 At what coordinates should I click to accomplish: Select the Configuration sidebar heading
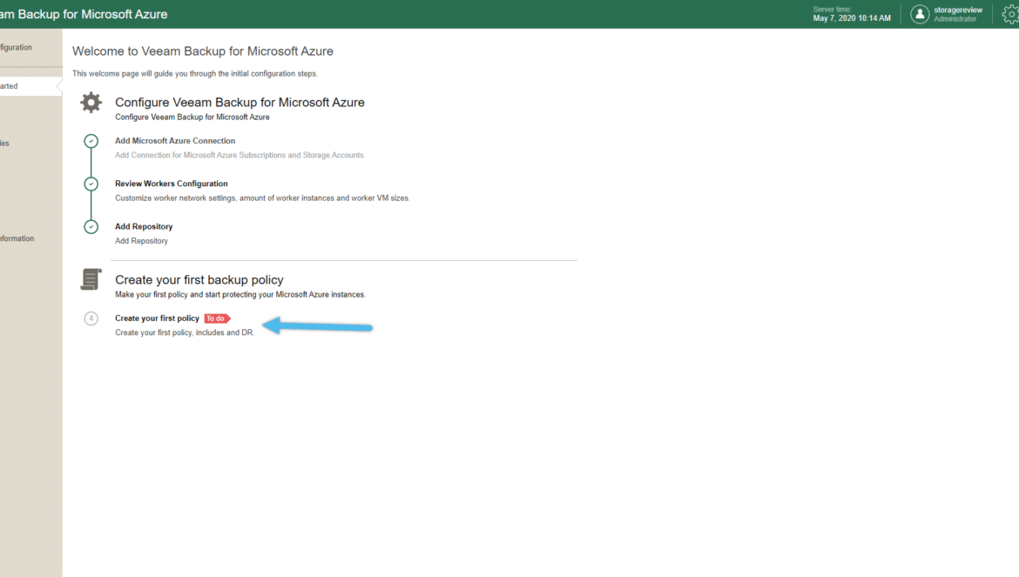click(x=16, y=47)
